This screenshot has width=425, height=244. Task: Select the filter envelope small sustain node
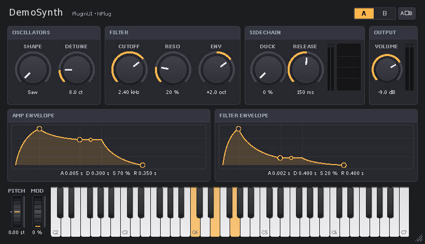[291, 158]
